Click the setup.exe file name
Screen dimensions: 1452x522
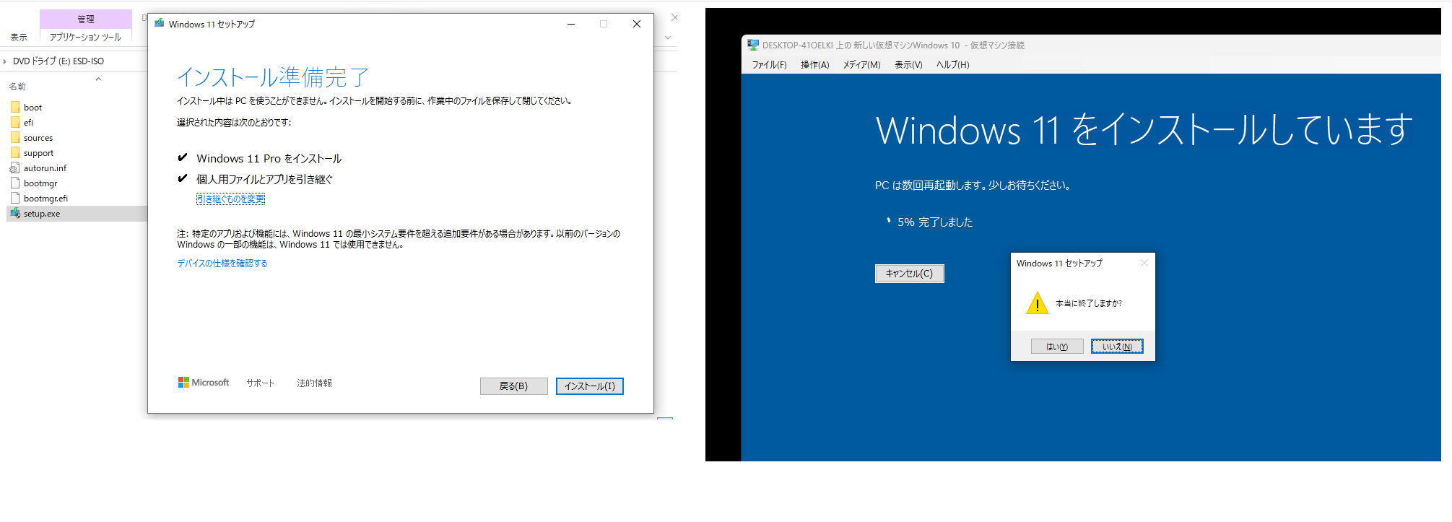(x=42, y=214)
